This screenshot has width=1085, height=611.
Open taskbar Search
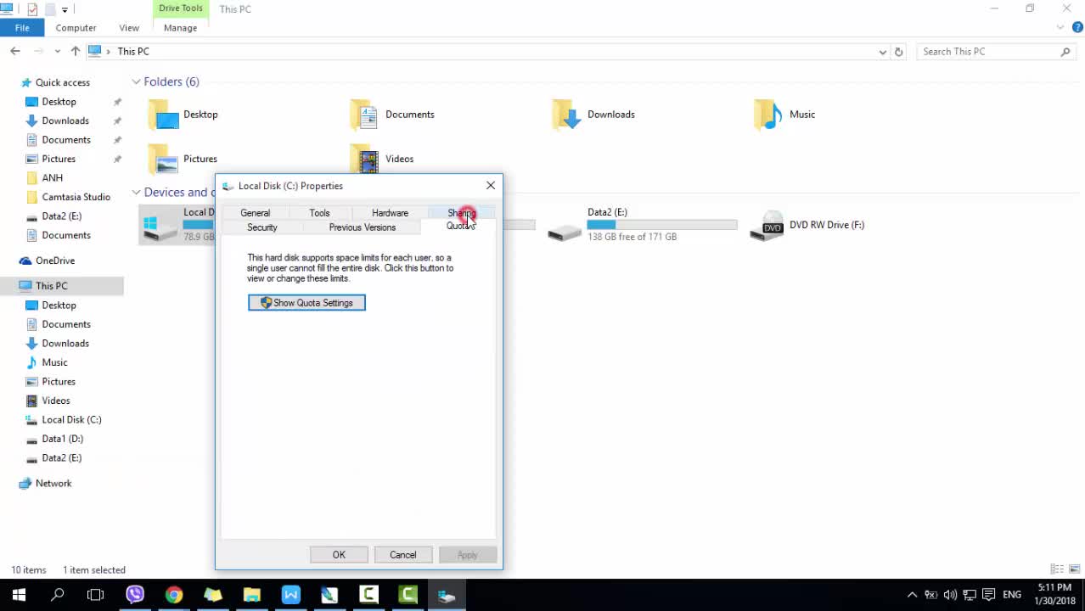coord(58,595)
